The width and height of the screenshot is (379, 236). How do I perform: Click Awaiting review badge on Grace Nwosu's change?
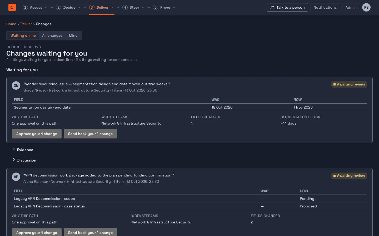[x=349, y=84]
